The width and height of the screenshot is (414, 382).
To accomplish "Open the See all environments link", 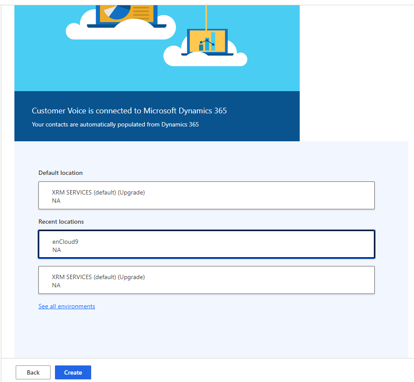I will [67, 306].
